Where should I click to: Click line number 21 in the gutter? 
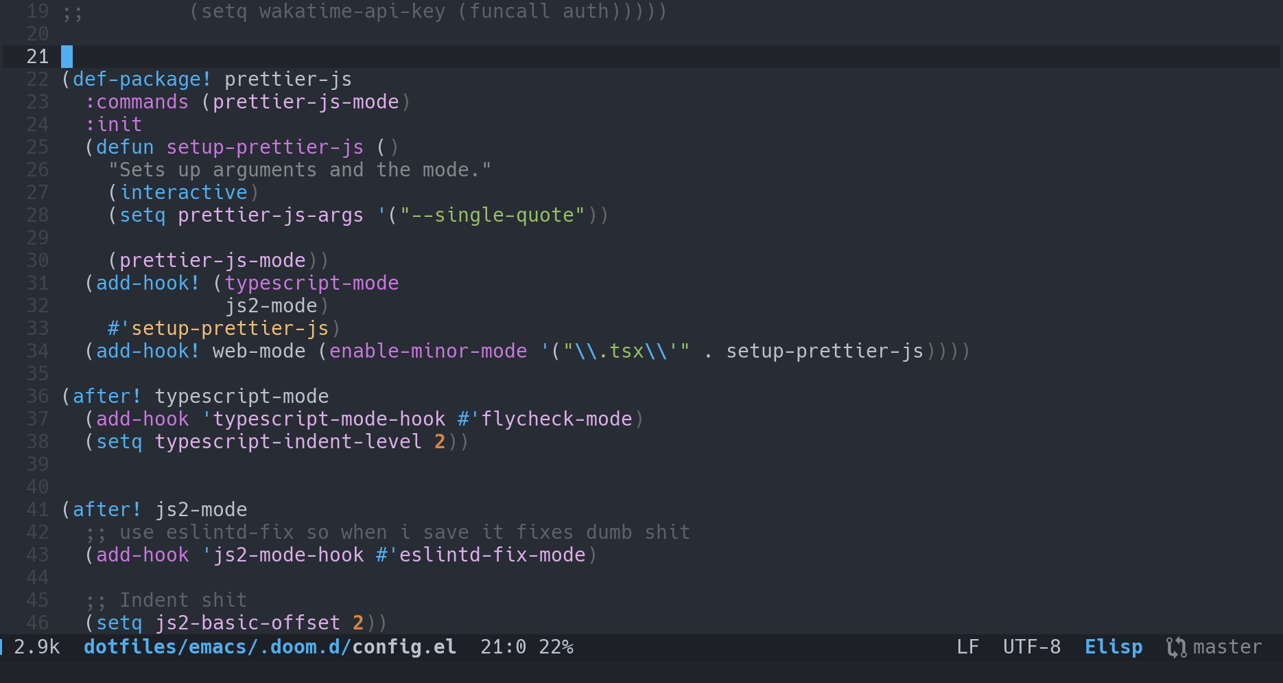click(x=38, y=56)
